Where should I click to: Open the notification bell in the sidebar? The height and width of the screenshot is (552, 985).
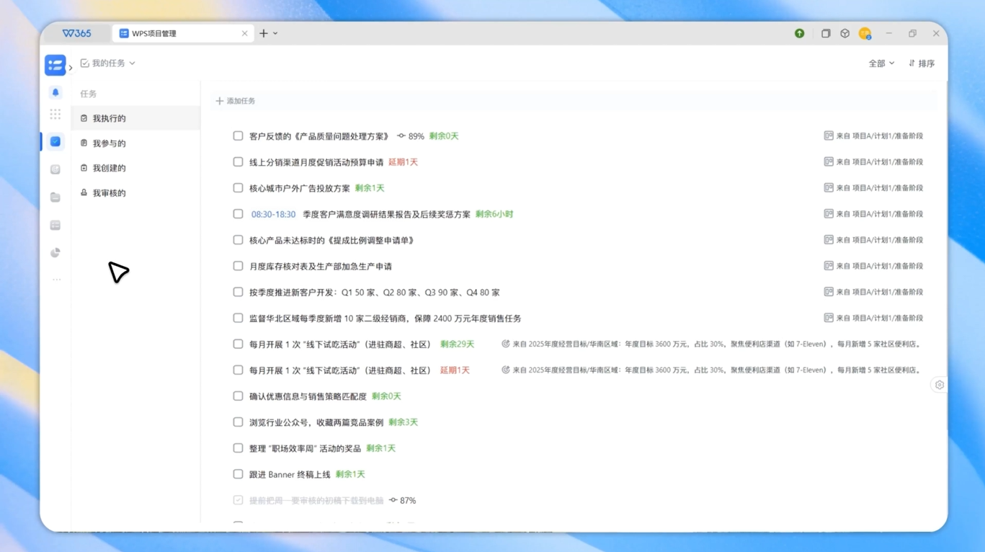55,92
